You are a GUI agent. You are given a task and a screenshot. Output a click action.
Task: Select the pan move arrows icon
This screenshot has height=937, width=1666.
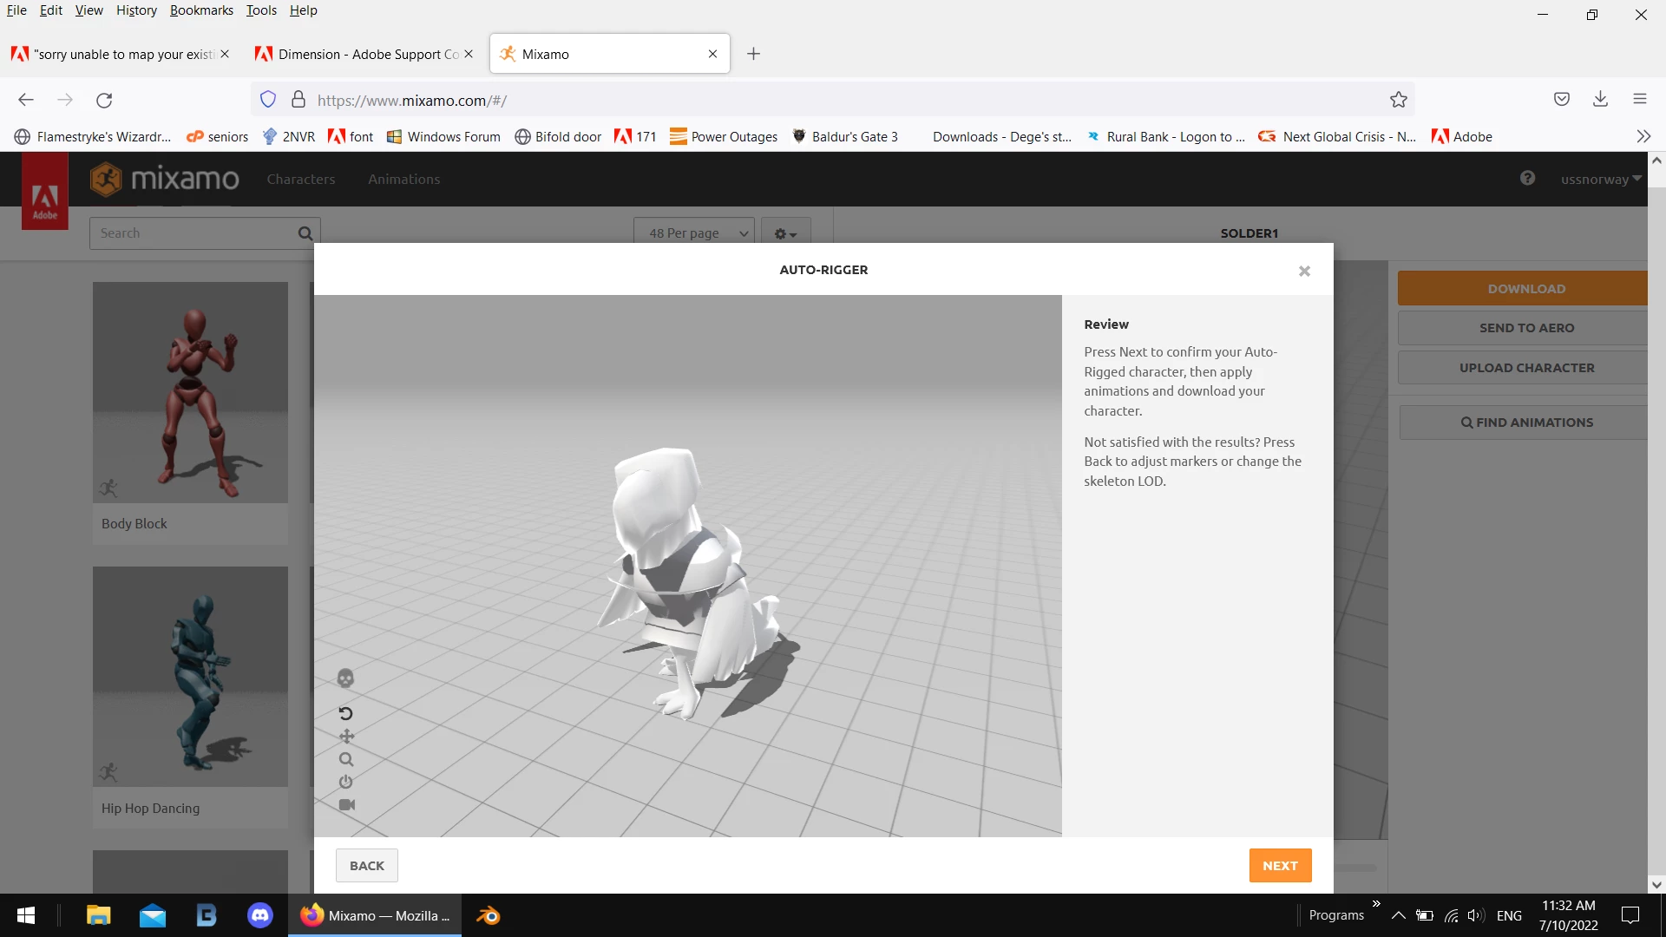[346, 737]
